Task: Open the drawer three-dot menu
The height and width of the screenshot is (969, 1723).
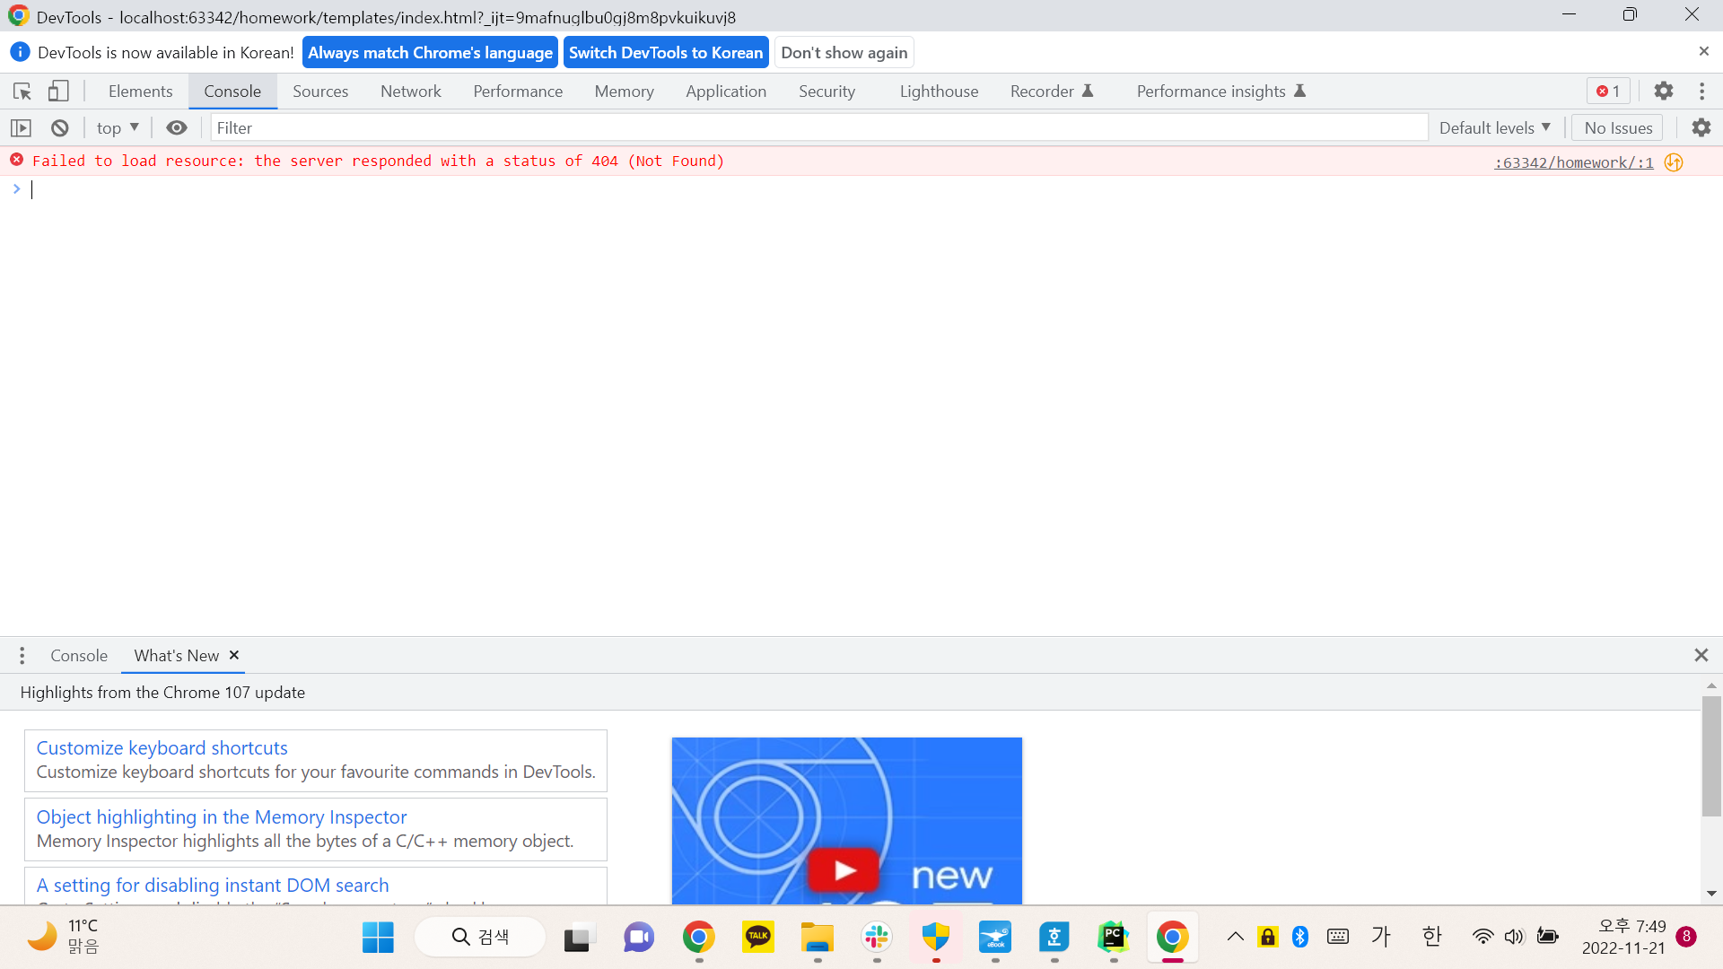Action: 22,656
